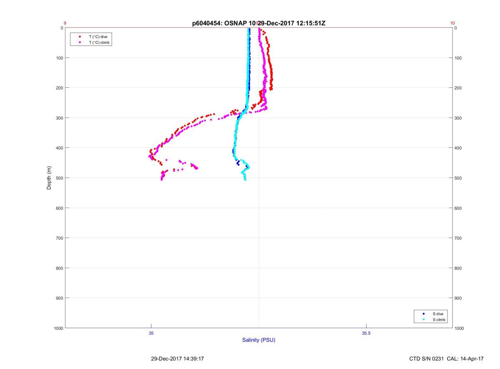Click the "300" depth tick on left axis
Viewport: 500px width, 369px height.
(x=60, y=118)
